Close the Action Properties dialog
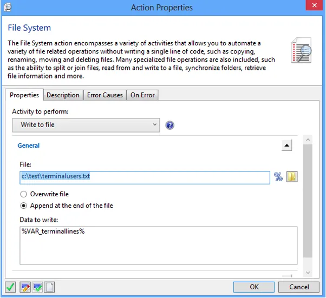This screenshot has height=298, width=326. tap(314, 5)
